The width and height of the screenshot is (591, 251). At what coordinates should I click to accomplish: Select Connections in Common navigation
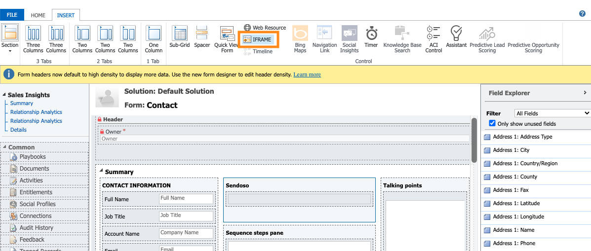click(x=44, y=216)
